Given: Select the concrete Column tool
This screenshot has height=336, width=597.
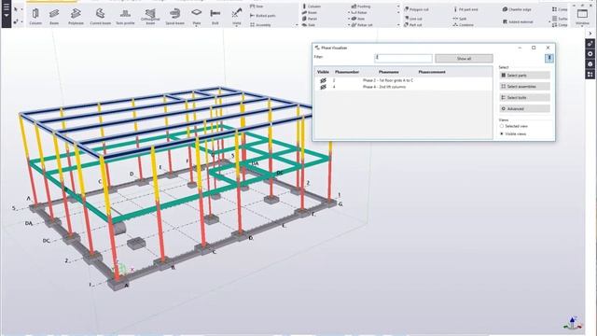Looking at the screenshot, I should pyautogui.click(x=312, y=7).
